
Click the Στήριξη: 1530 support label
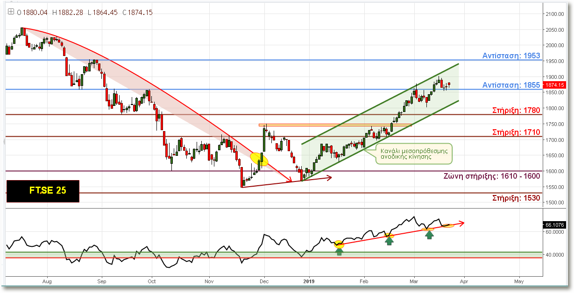tap(516, 198)
